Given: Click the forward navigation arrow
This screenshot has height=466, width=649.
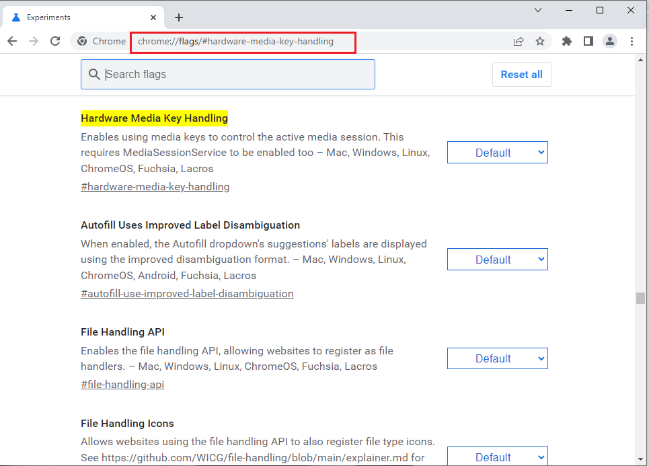Looking at the screenshot, I should [34, 41].
